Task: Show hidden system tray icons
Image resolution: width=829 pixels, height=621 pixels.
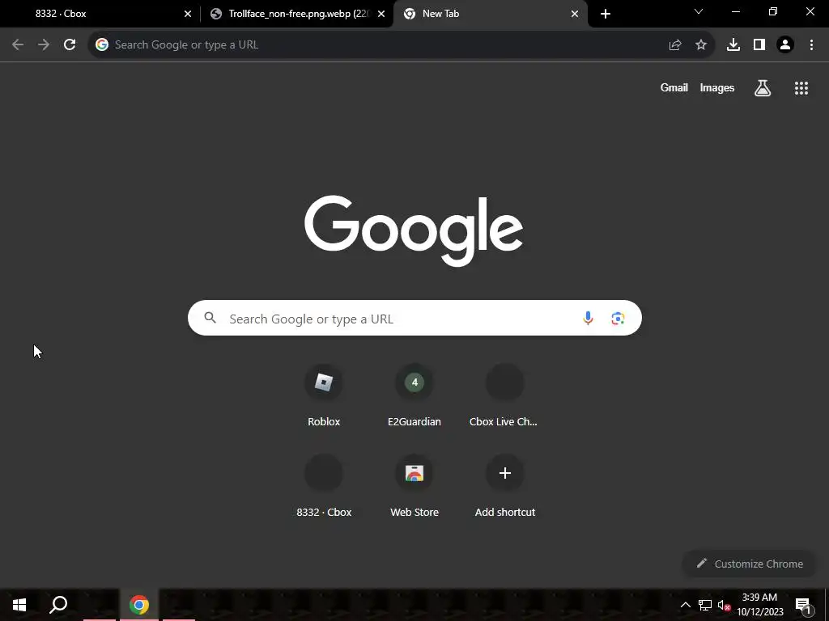Action: click(x=685, y=605)
